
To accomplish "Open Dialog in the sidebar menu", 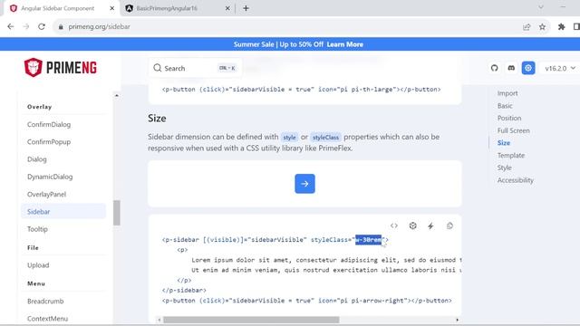I will 37,159.
